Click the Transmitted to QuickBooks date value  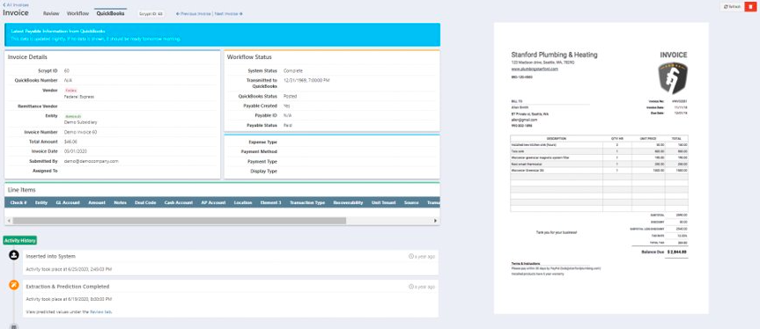point(306,80)
